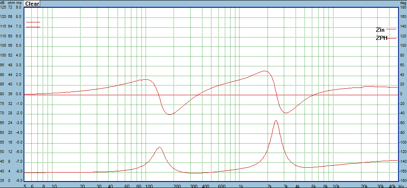Screen dimensions: 407x188
Task: Click the 600 frequency axis label
Action: click(x=221, y=186)
